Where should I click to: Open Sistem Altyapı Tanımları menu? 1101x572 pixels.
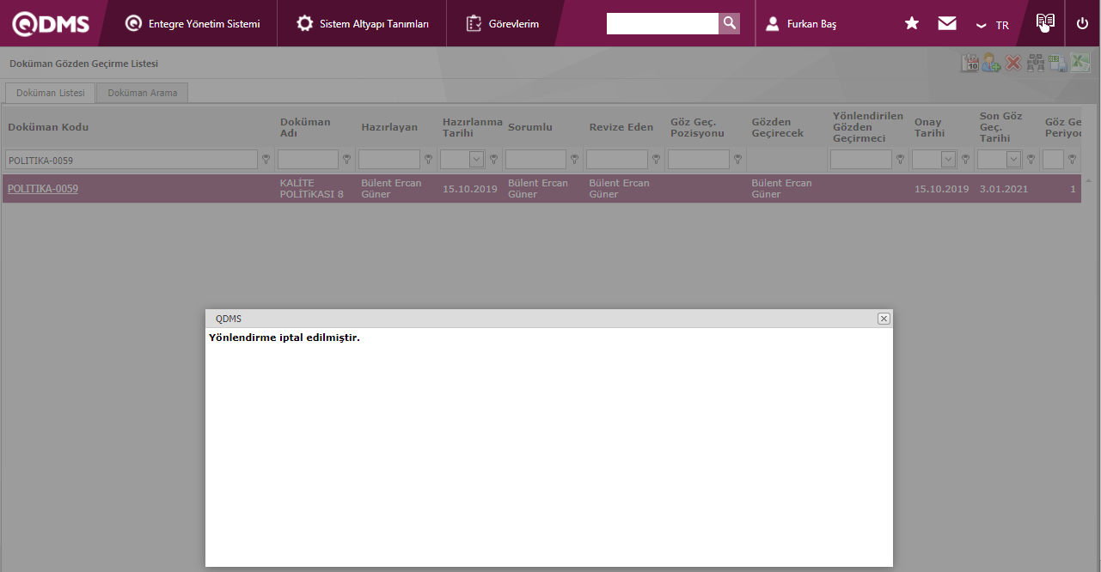pyautogui.click(x=362, y=24)
